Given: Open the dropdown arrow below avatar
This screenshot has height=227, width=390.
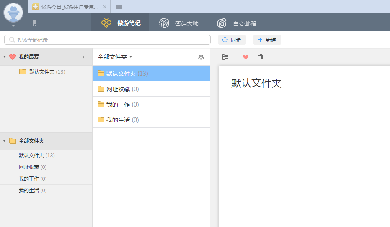Looking at the screenshot, I should (x=13, y=26).
